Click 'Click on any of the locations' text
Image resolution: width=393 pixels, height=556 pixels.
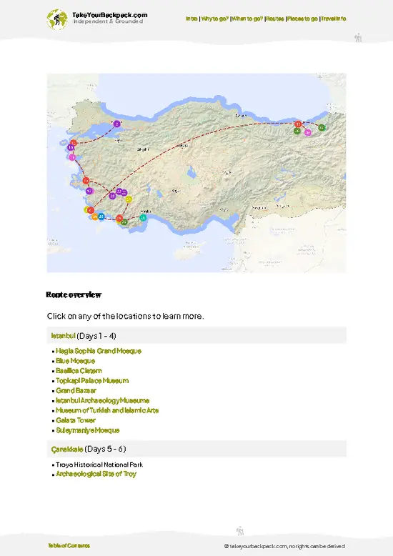click(125, 316)
